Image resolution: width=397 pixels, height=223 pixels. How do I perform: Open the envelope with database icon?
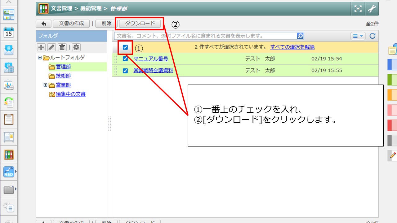(x=9, y=67)
